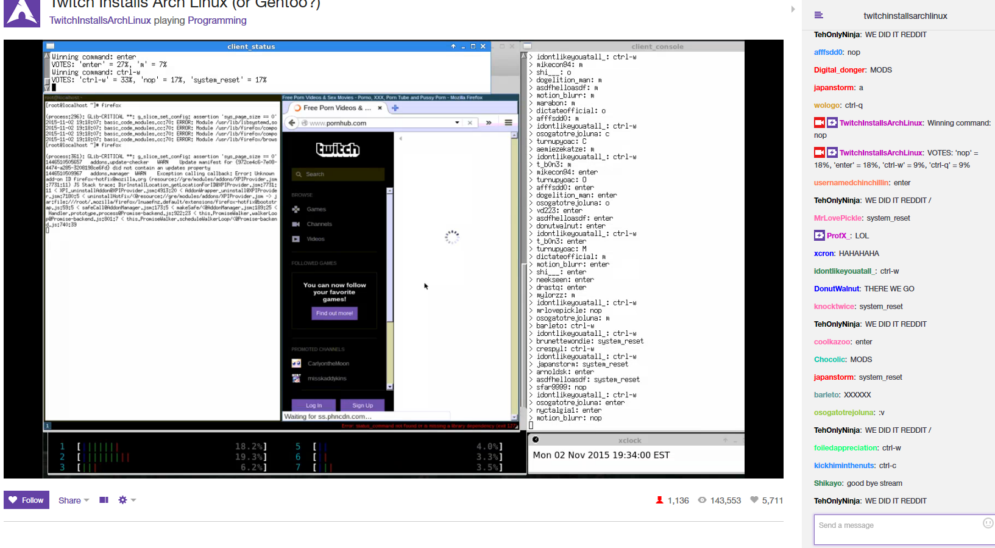Click the Videos play icon in sidebar
This screenshot has width=995, height=548.
point(296,239)
